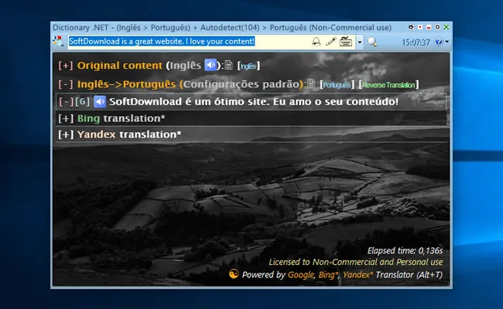Screen dimensions: 503x309
Task: Click the Elapsed time: 0,136s text
Action: click(405, 250)
